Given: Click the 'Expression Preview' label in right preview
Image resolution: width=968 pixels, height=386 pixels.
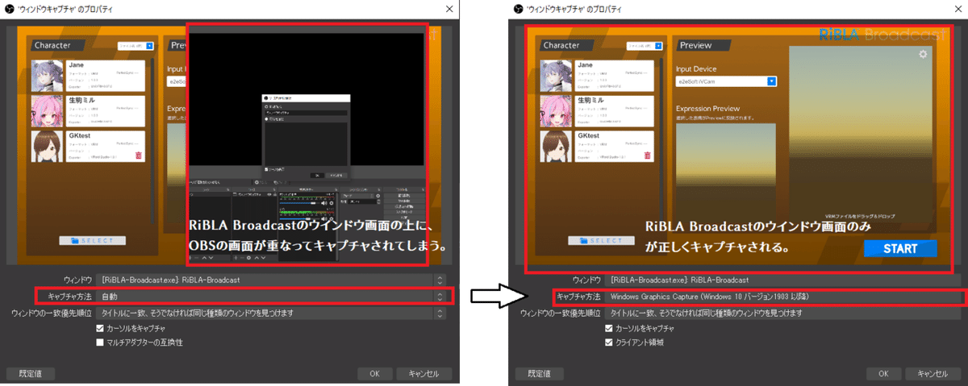Looking at the screenshot, I should pyautogui.click(x=707, y=109).
